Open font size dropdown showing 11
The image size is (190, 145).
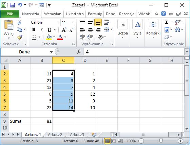(x=73, y=22)
